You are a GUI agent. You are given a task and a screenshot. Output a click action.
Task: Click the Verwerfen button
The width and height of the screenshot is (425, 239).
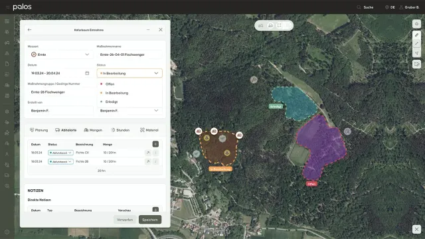[125, 220]
